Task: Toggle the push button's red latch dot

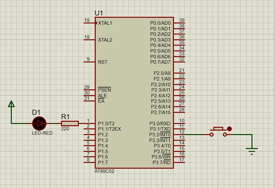Action: (x=229, y=129)
